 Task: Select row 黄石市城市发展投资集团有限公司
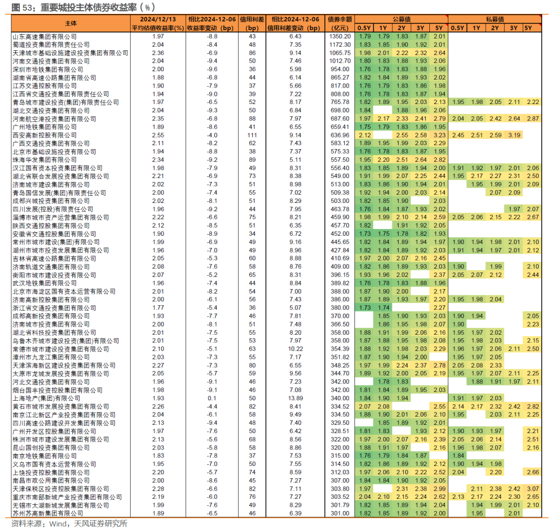(276, 406)
